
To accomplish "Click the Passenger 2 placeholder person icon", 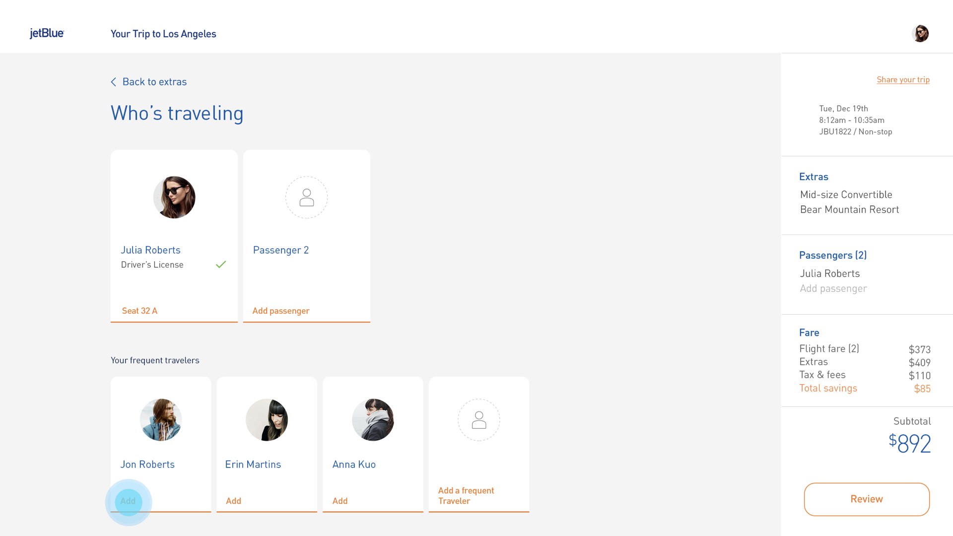I will 306,198.
